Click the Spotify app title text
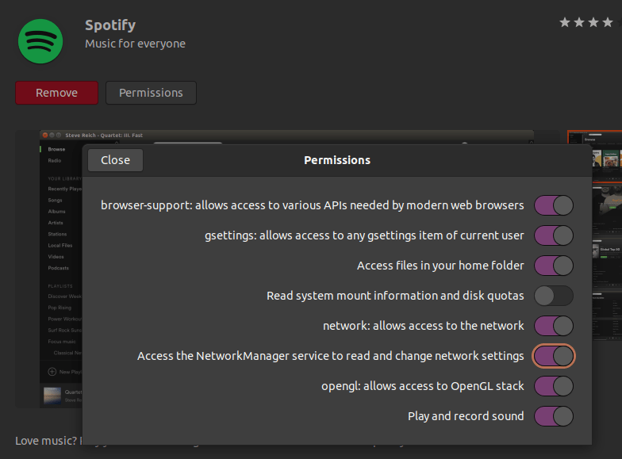Image resolution: width=622 pixels, height=459 pixels. pos(110,25)
